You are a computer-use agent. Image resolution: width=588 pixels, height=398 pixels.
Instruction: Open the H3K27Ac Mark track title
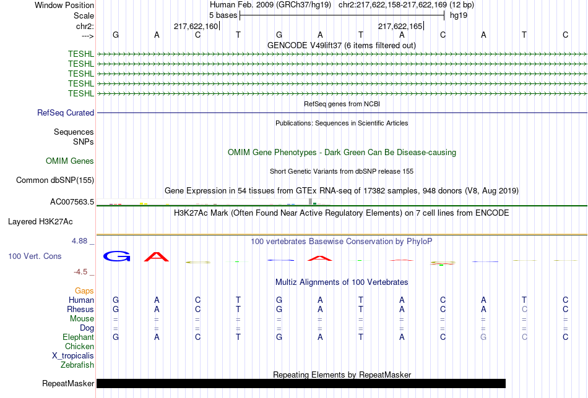tap(342, 213)
